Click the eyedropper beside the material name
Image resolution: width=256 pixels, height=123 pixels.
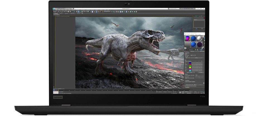[x=189, y=51]
